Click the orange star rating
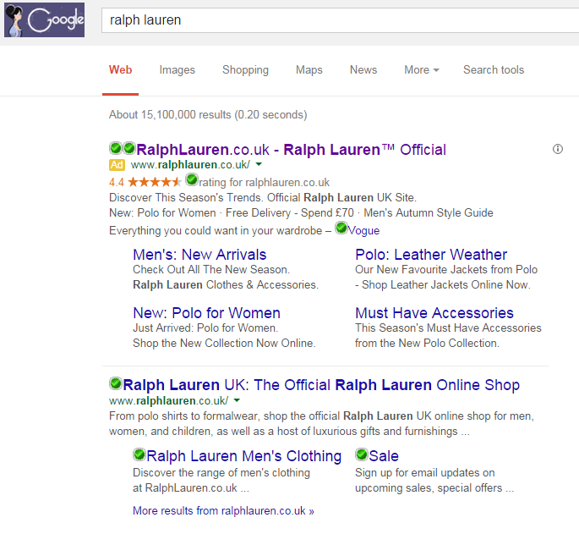 (155, 182)
